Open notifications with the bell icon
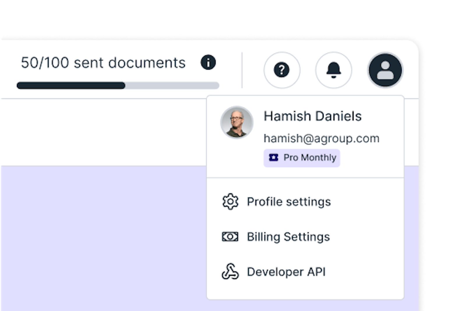 point(333,70)
